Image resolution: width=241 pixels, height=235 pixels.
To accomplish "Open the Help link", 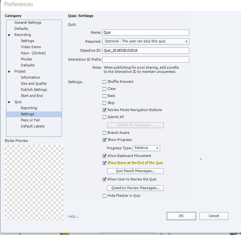I will (73, 216).
